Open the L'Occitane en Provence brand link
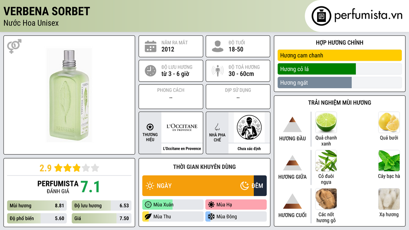Image resolution: width=409 pixels, height=230 pixels. [x=182, y=149]
